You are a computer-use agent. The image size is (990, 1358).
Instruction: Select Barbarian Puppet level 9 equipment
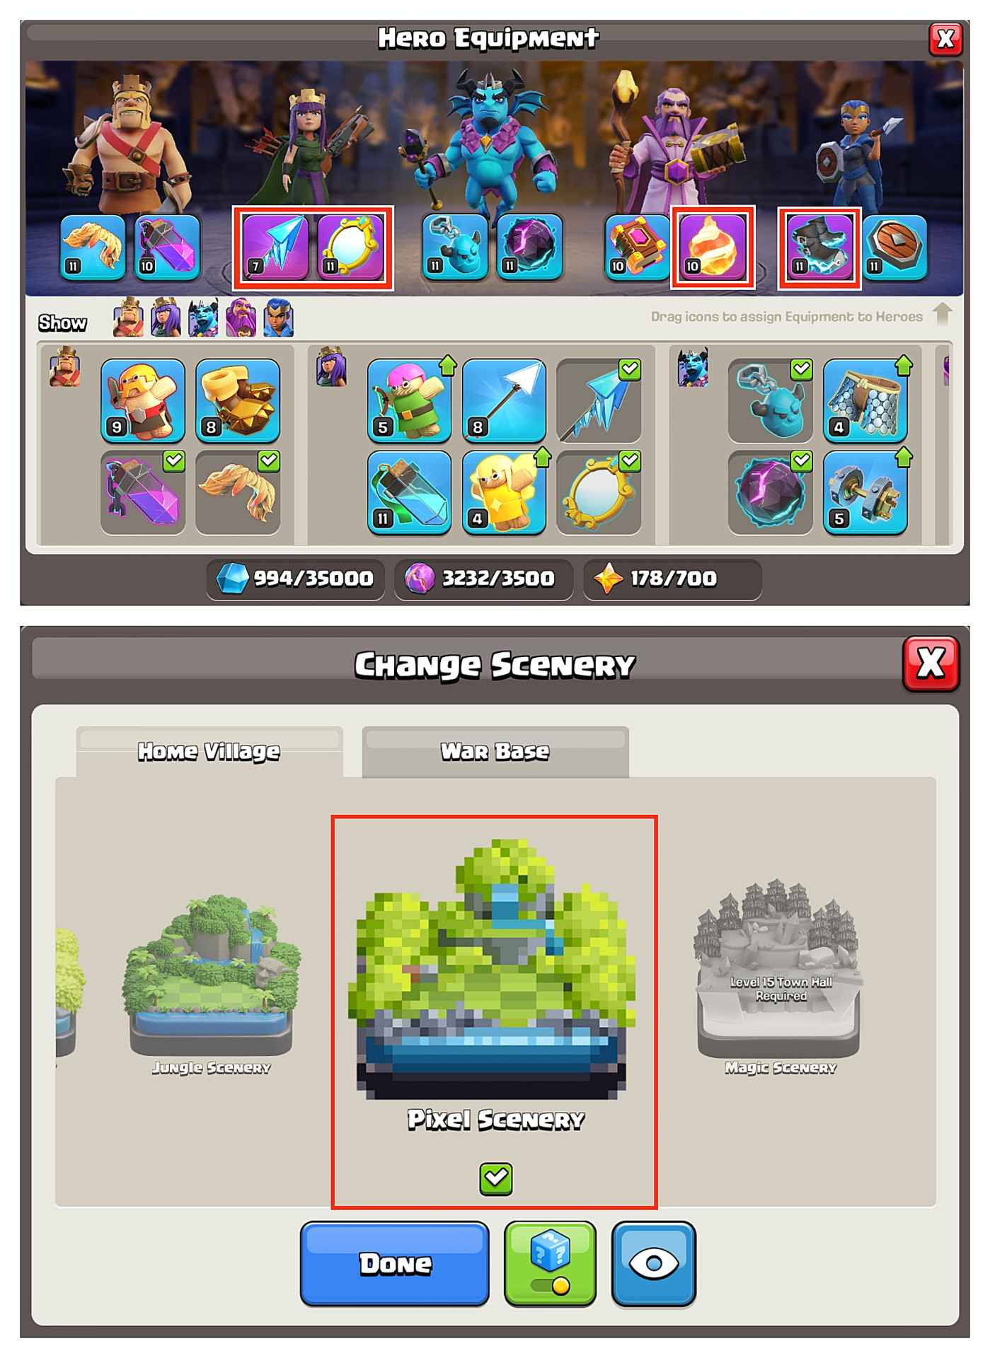point(143,401)
